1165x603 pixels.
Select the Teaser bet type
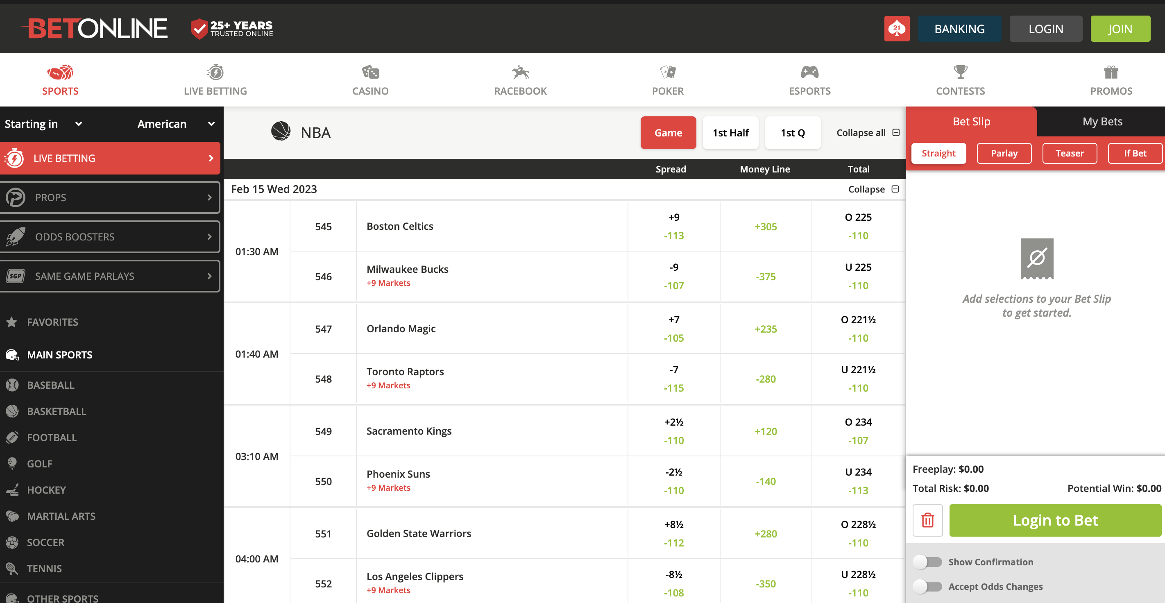(x=1070, y=153)
